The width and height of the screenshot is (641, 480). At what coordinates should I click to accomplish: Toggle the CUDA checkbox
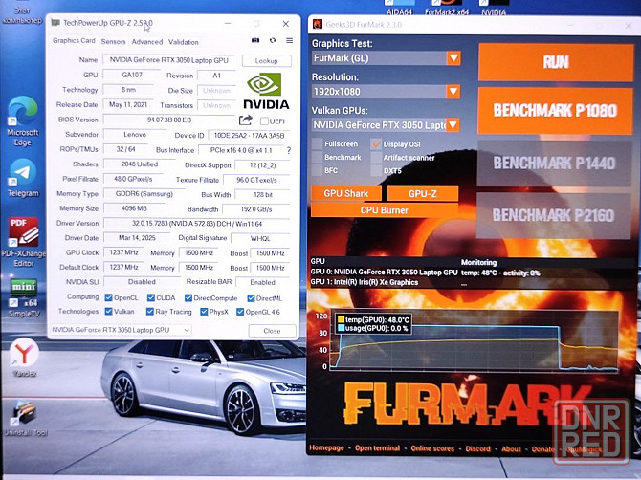coord(151,297)
